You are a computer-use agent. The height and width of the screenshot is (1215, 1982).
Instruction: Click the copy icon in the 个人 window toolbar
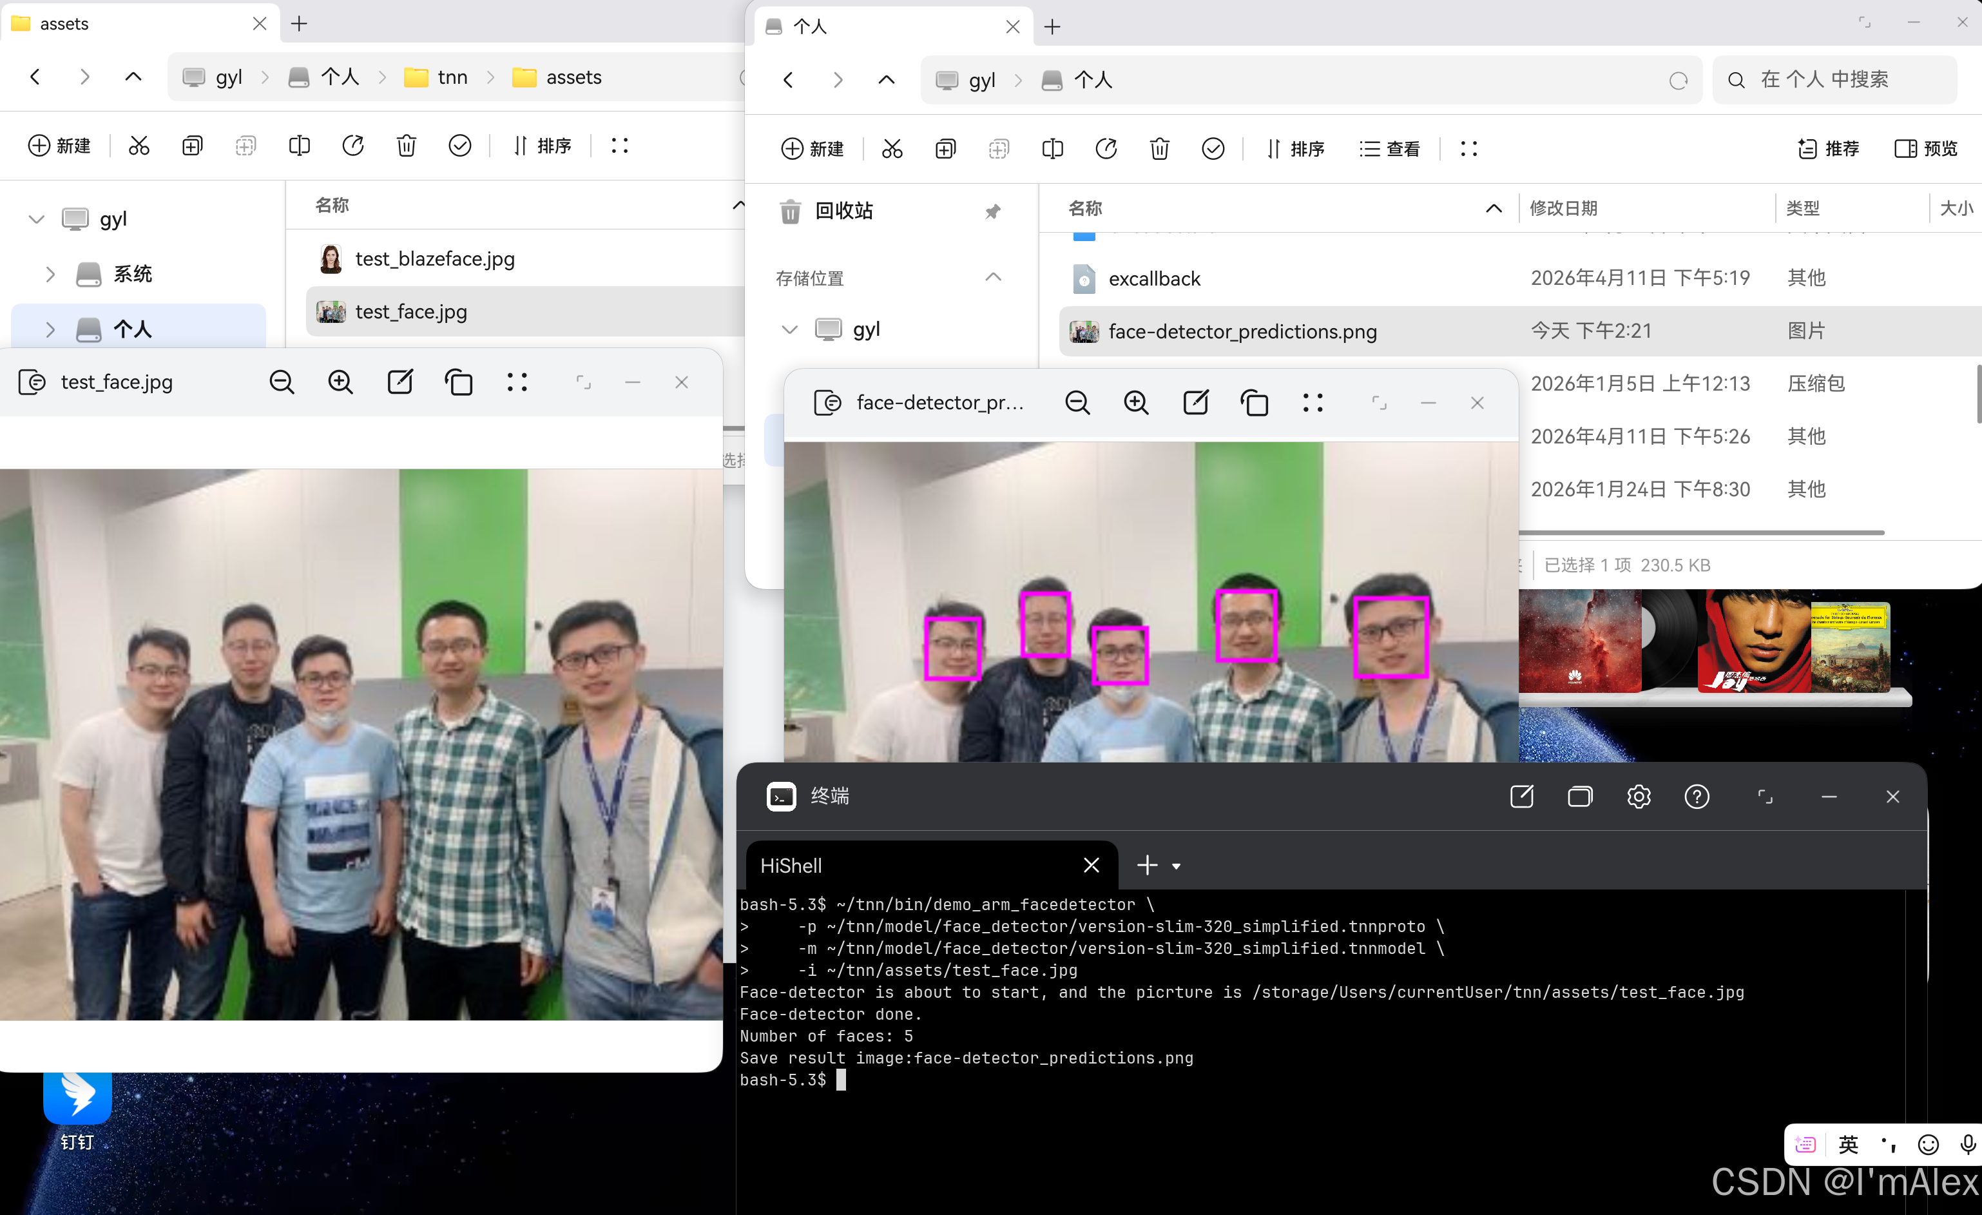pyautogui.click(x=945, y=149)
